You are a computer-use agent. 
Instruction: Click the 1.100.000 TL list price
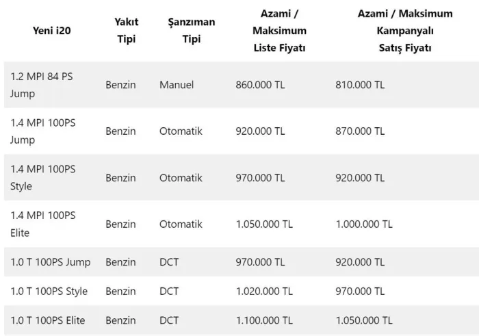pos(264,320)
